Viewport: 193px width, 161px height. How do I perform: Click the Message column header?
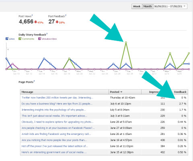pos(64,92)
